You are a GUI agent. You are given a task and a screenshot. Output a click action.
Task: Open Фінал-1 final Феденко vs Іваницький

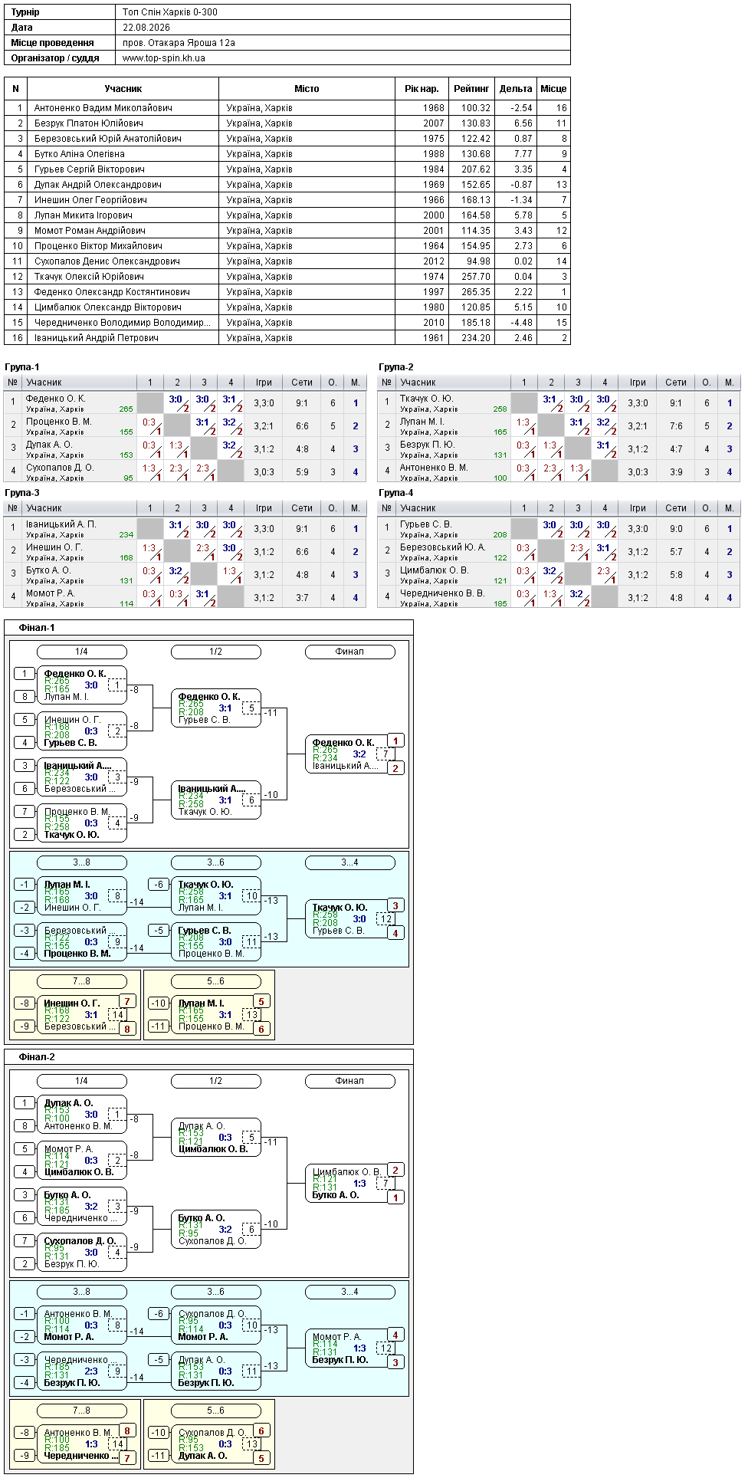coord(349,754)
